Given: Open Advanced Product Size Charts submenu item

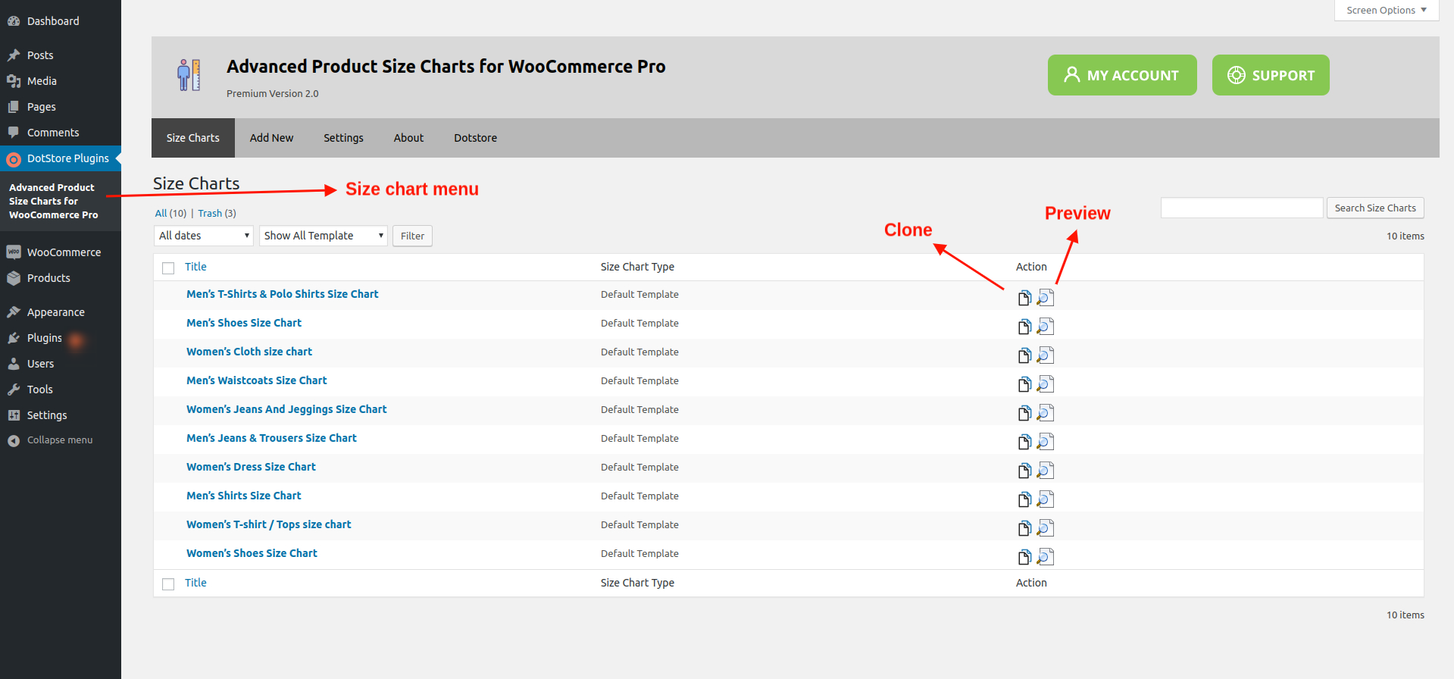Looking at the screenshot, I should click(53, 201).
